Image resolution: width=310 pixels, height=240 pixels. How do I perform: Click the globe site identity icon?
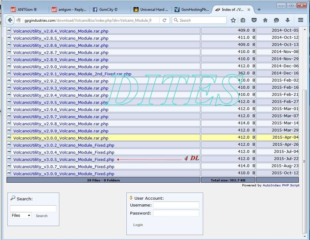click(x=19, y=20)
